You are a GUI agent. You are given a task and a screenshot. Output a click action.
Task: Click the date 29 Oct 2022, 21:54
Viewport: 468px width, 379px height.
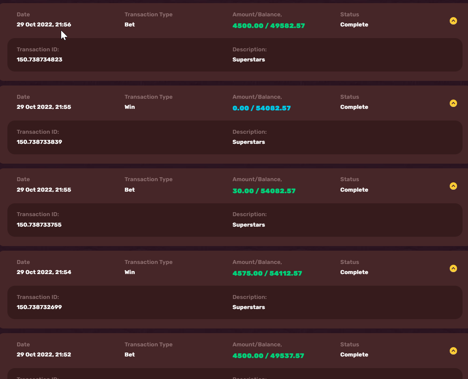pos(44,272)
